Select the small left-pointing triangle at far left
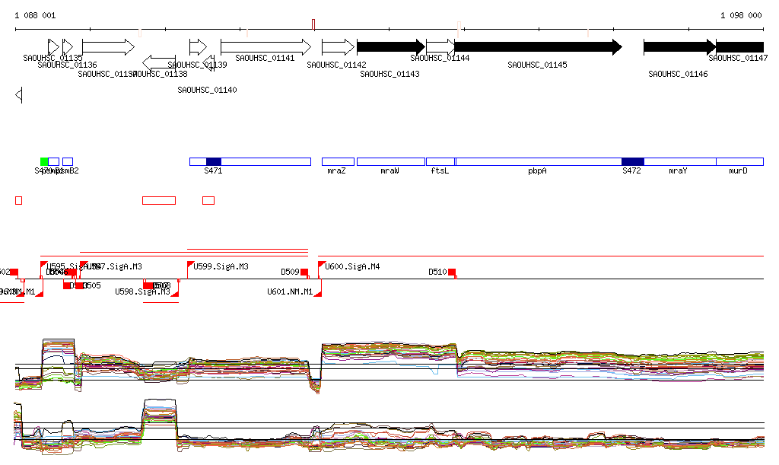 pos(19,95)
